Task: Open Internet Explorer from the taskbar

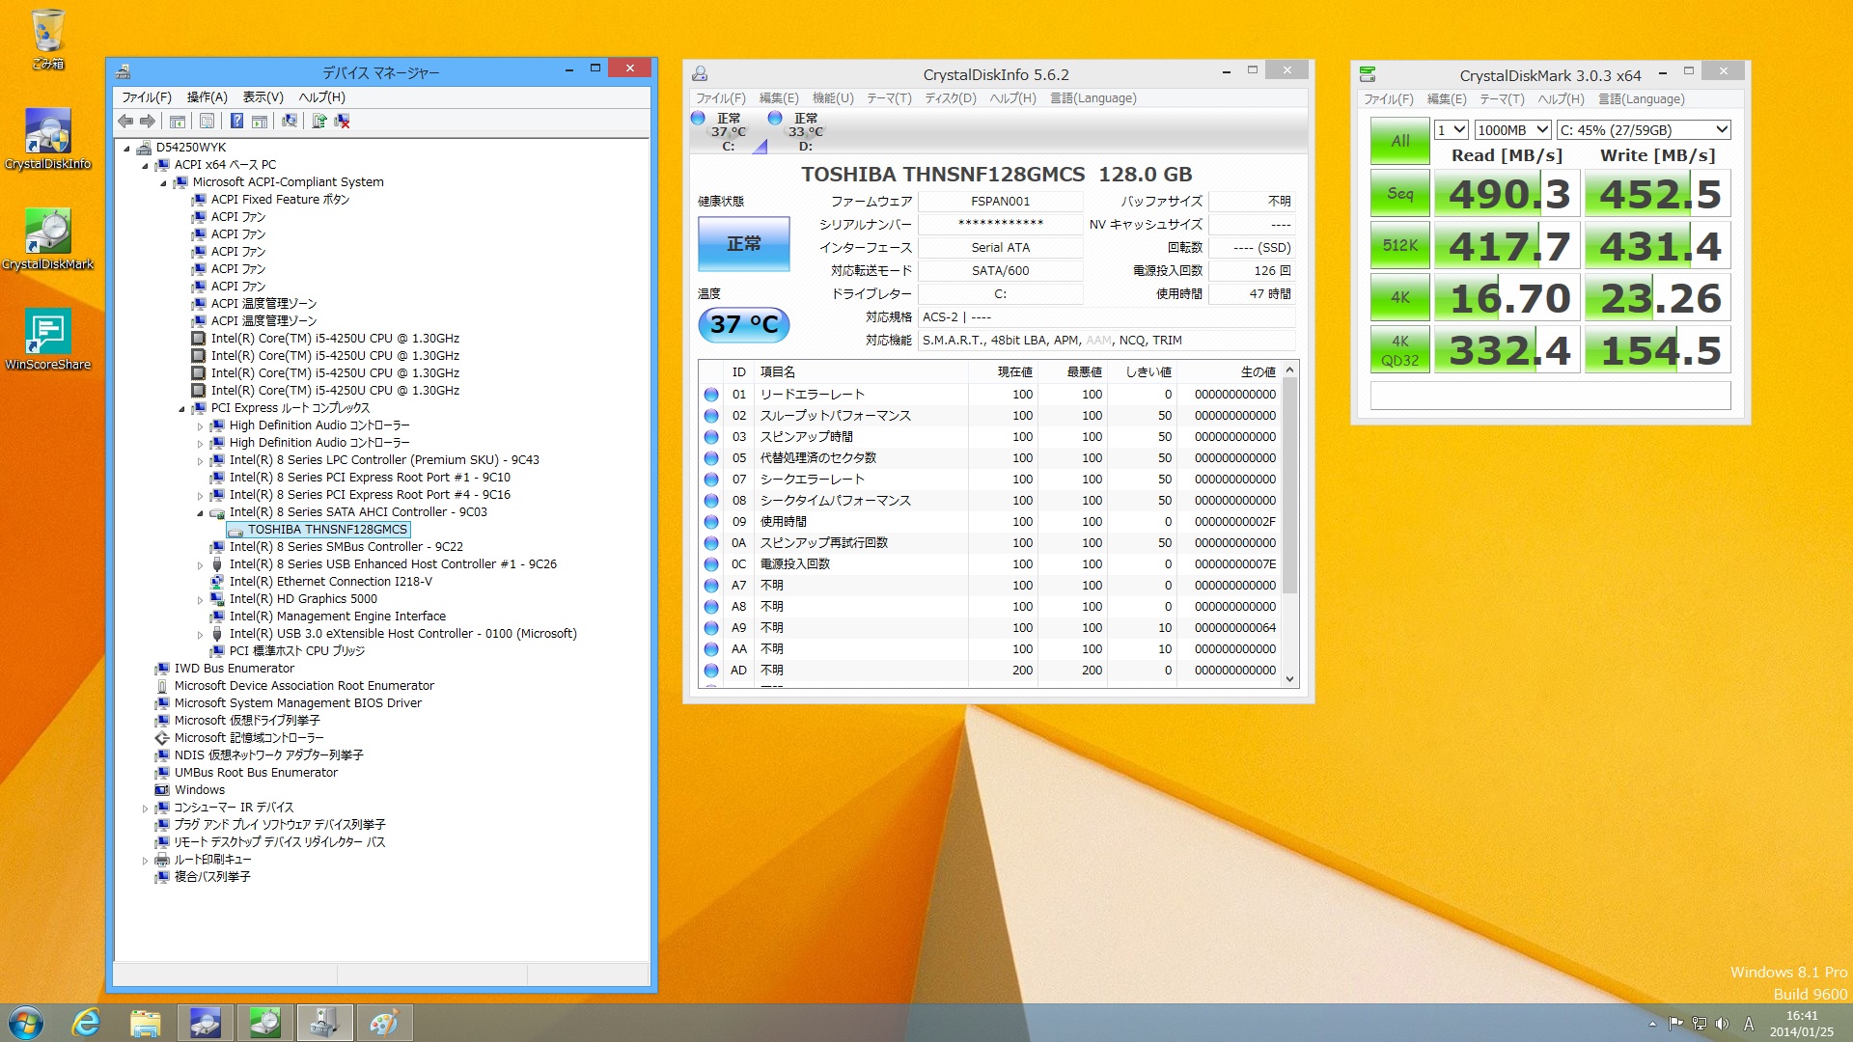Action: click(x=87, y=1023)
